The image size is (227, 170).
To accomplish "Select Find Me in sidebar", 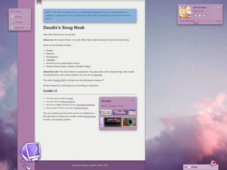I will pyautogui.click(x=20, y=22).
